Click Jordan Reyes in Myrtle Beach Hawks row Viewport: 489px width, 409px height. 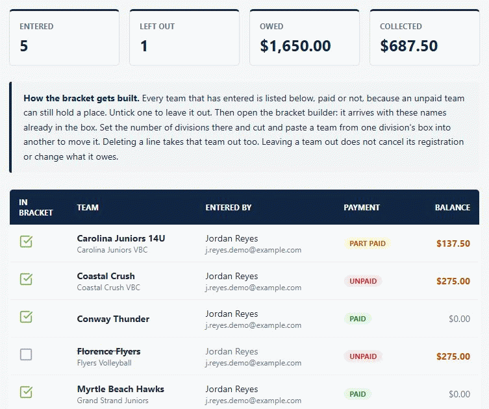coord(232,389)
